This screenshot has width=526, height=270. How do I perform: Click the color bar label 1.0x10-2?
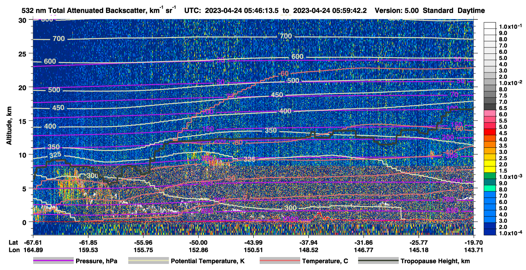click(510, 83)
